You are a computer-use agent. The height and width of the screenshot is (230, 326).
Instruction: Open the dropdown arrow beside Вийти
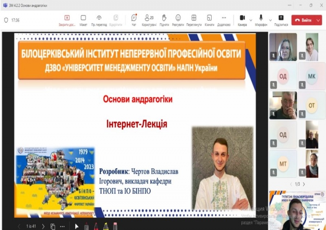(x=318, y=20)
